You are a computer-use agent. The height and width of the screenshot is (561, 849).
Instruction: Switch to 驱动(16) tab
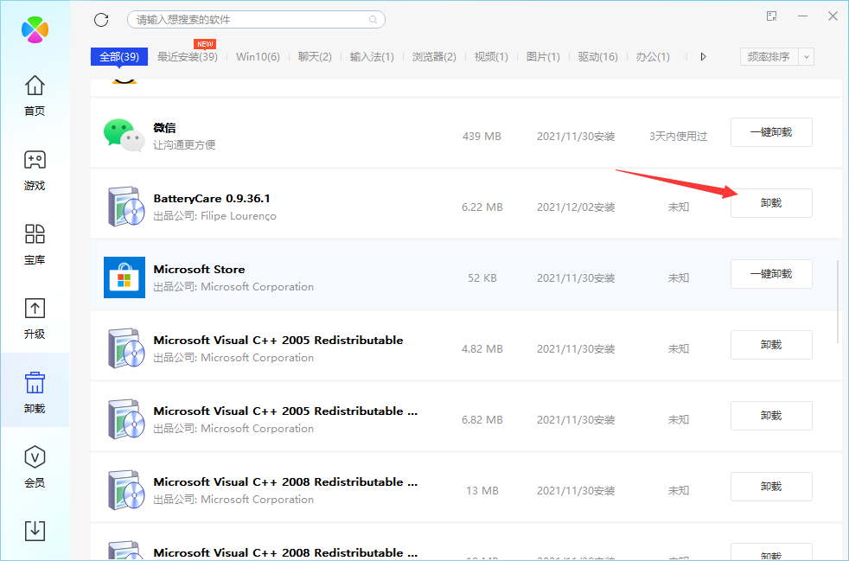597,57
